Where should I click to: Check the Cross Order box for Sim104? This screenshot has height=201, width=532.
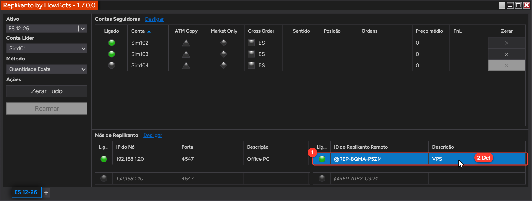[x=252, y=65]
